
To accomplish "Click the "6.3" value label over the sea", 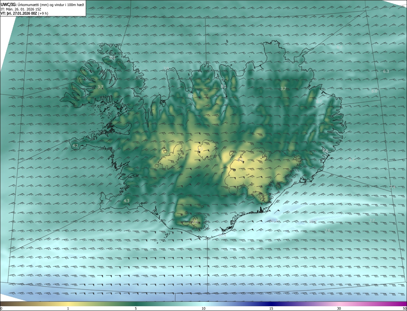I will [x=386, y=72].
